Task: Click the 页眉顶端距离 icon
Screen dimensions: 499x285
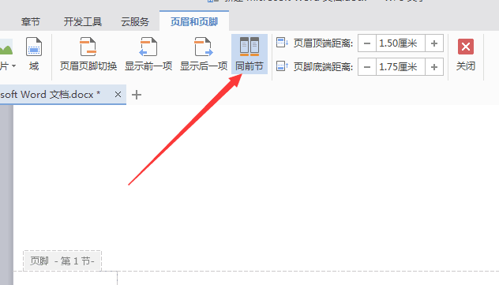Action: 282,43
